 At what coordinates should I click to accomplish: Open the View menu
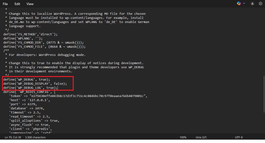pos(30,4)
